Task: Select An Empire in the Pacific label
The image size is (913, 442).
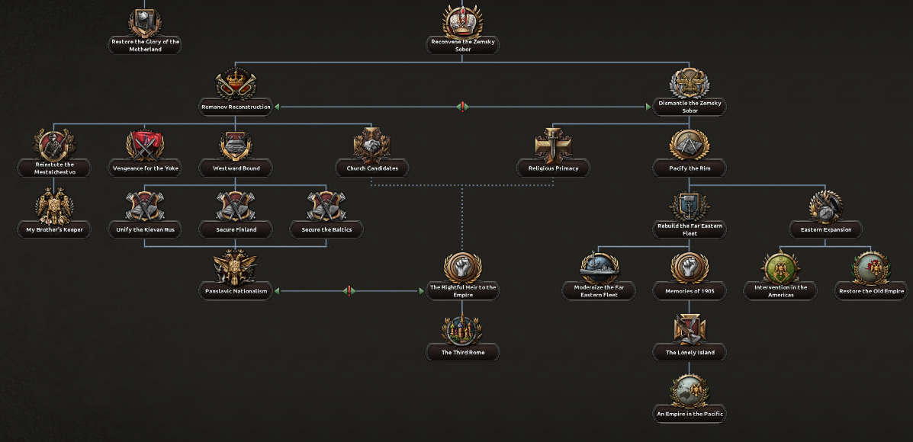Action: click(689, 415)
